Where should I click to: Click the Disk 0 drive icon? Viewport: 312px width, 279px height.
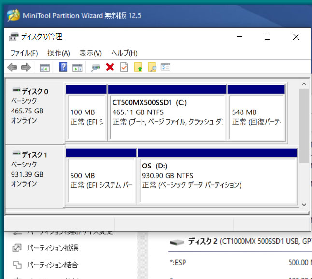coord(16,89)
